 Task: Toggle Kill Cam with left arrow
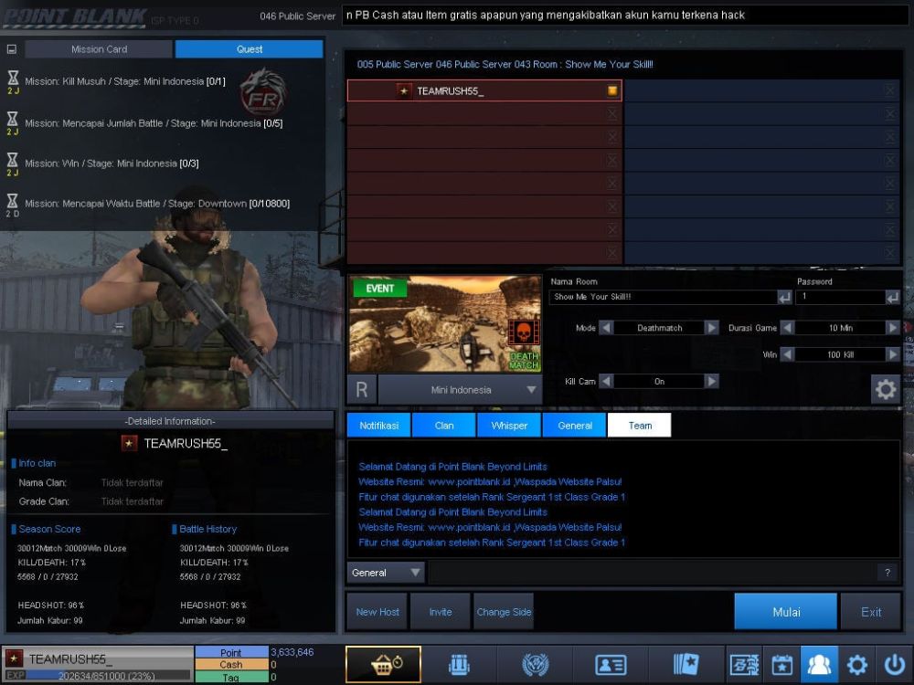tap(606, 382)
